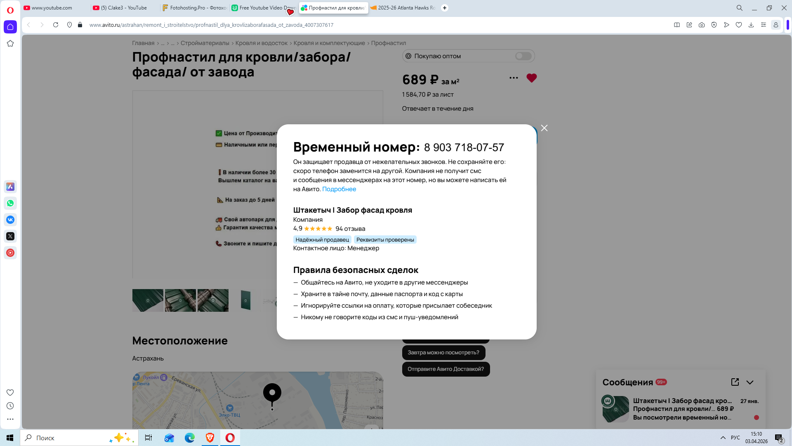Toggle the Покупаю оптом switch
Image resolution: width=792 pixels, height=446 pixels.
523,56
